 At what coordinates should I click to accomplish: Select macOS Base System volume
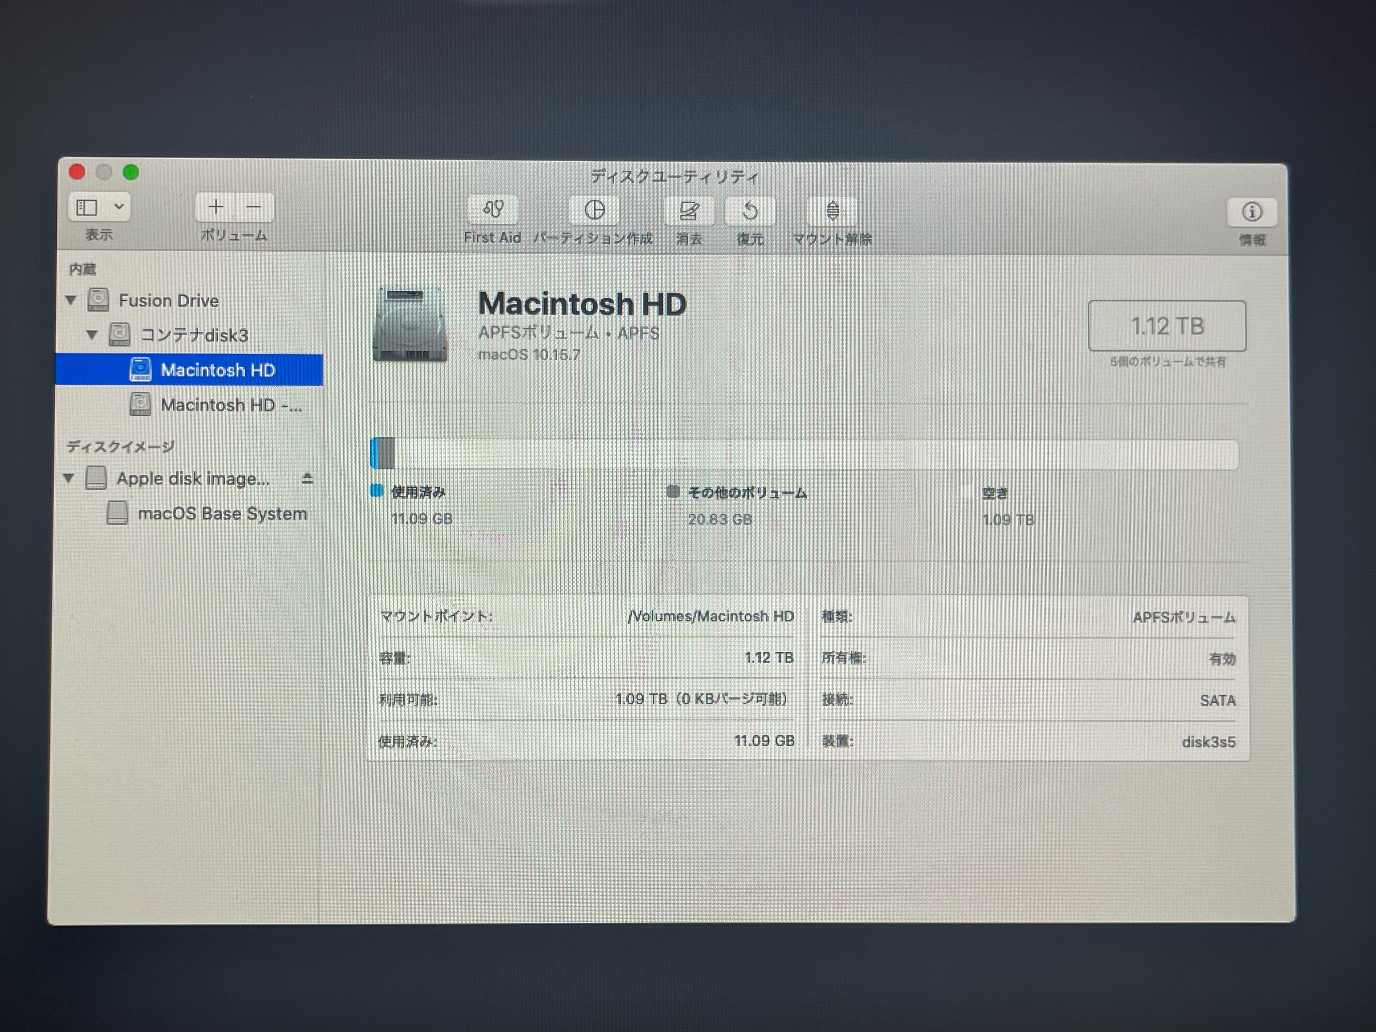[222, 514]
